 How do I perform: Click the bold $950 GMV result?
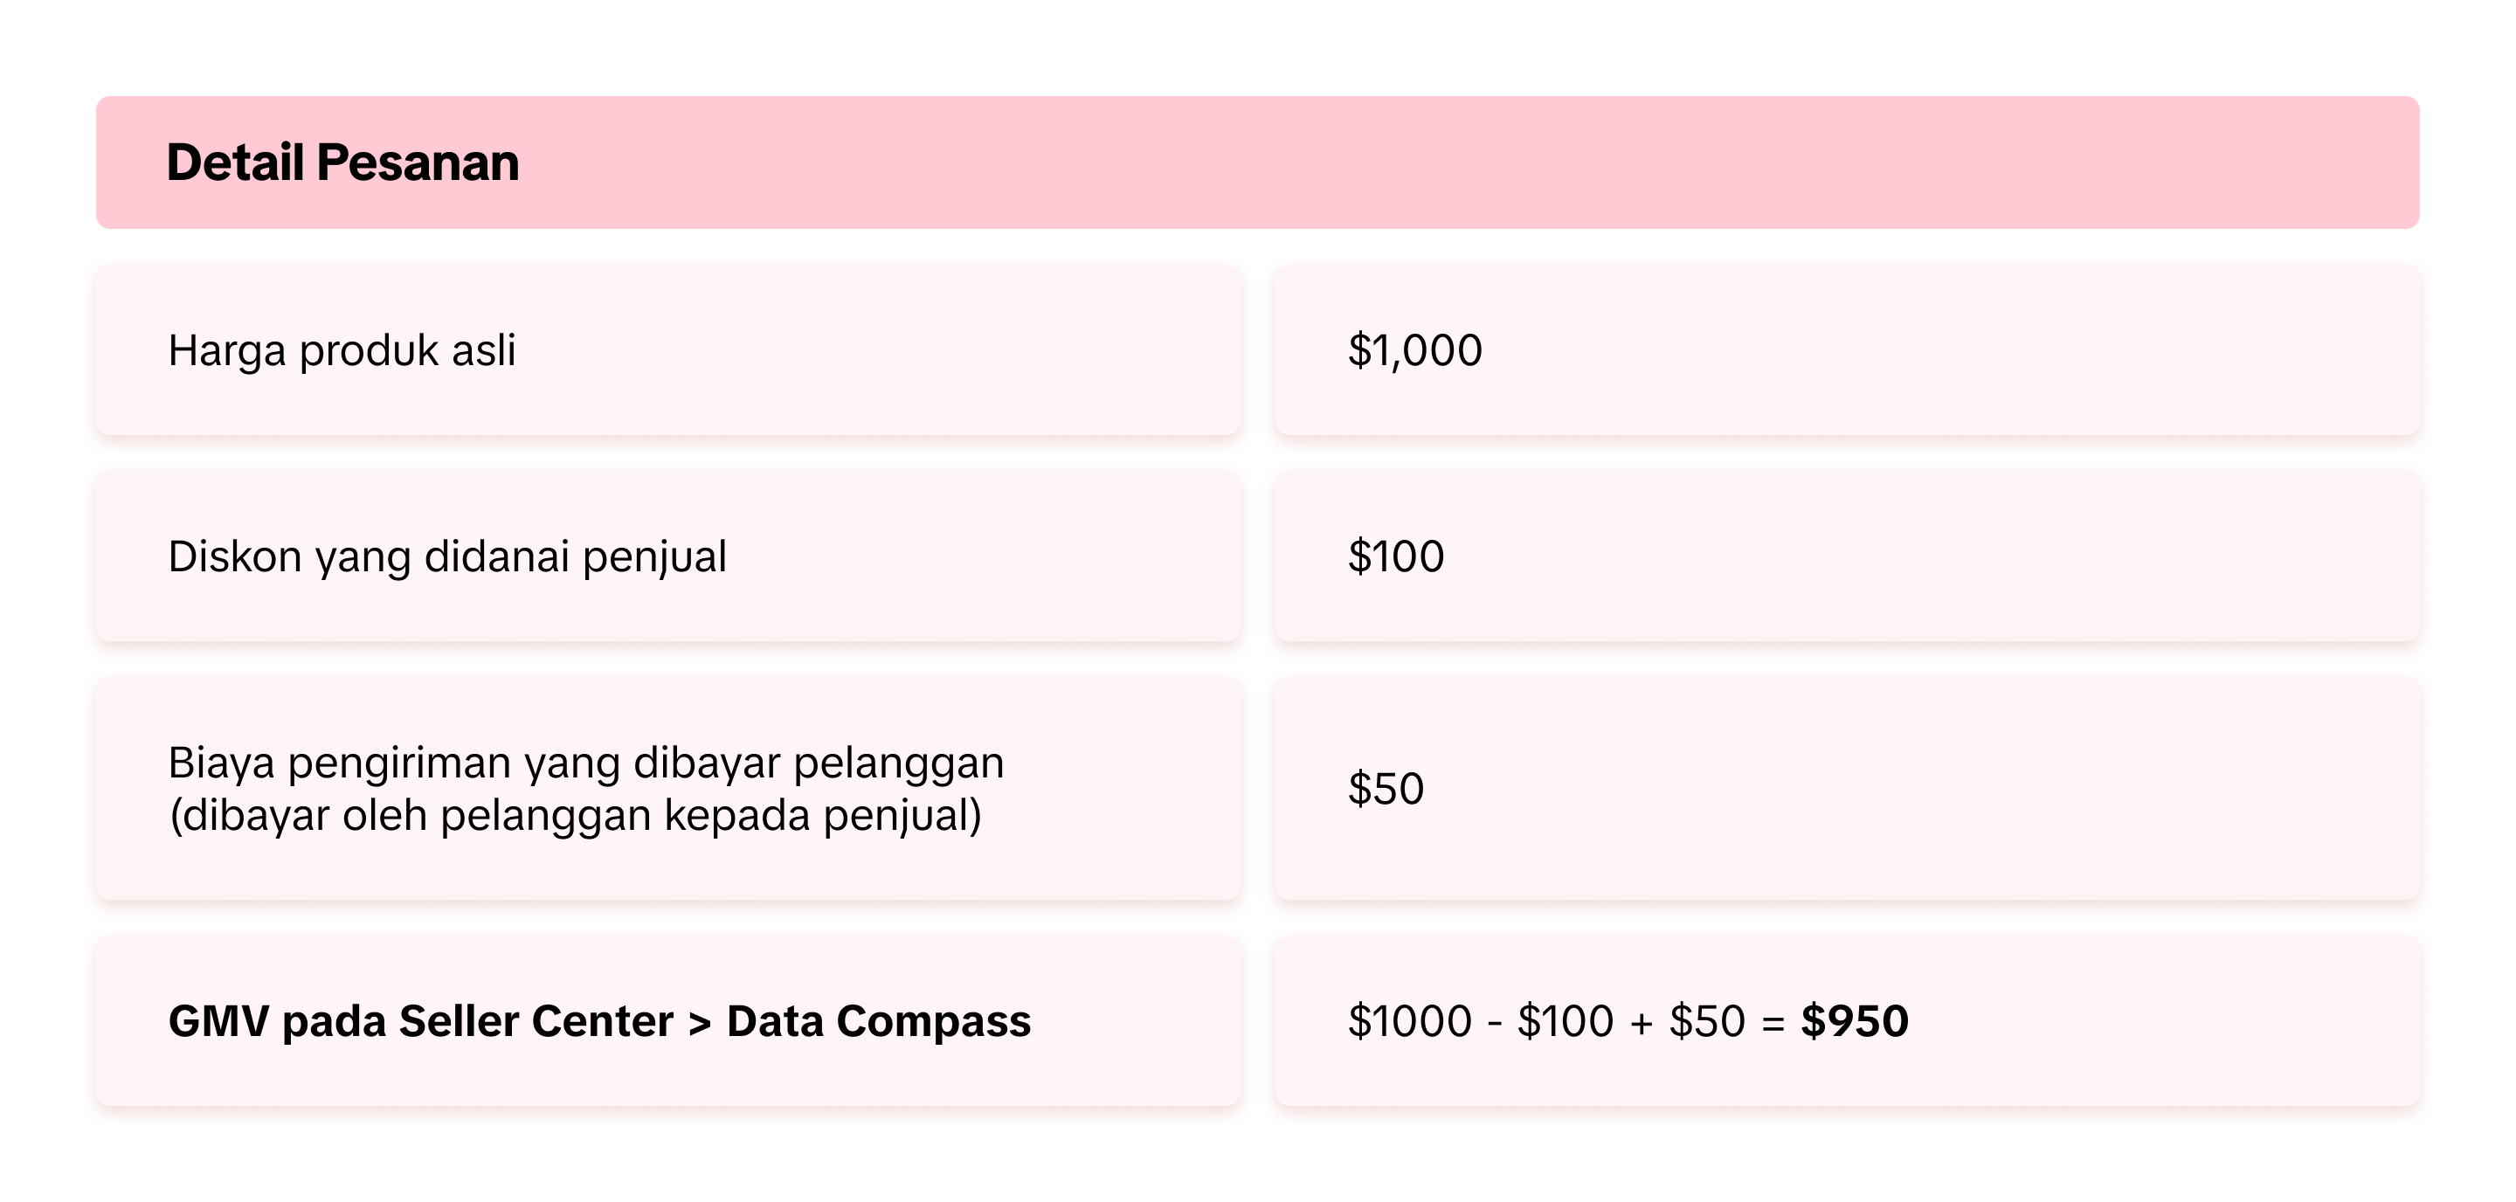[1855, 1021]
